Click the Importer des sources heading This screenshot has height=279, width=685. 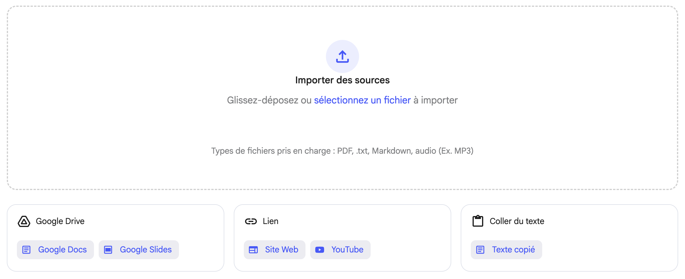(342, 80)
